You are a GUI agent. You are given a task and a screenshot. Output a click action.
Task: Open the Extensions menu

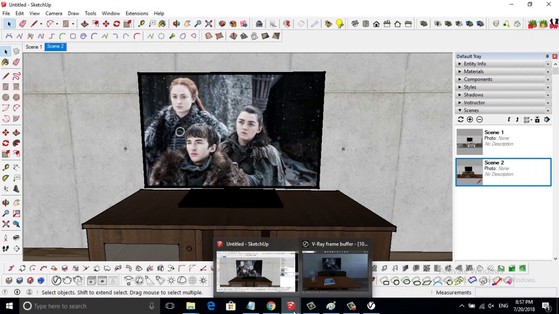coord(137,14)
